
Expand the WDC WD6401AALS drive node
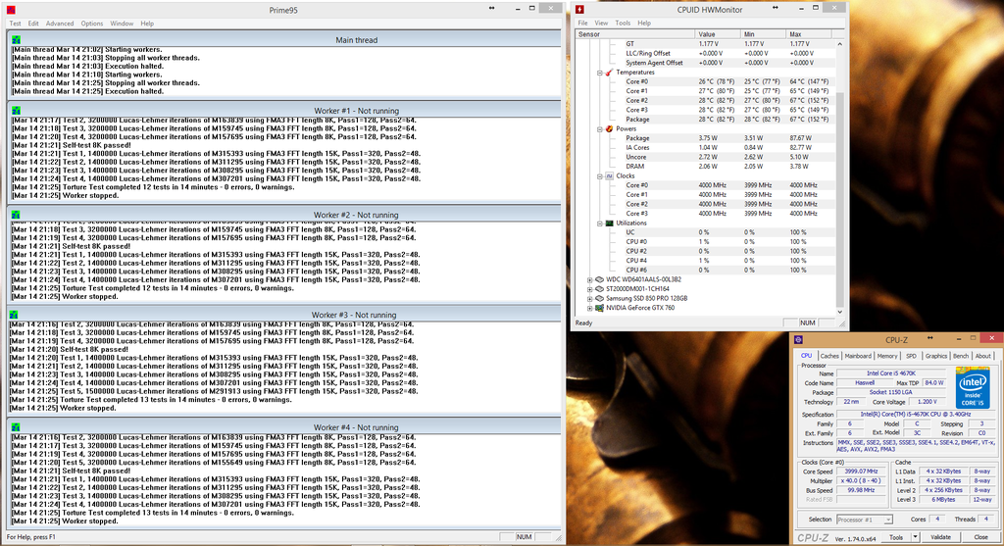590,279
